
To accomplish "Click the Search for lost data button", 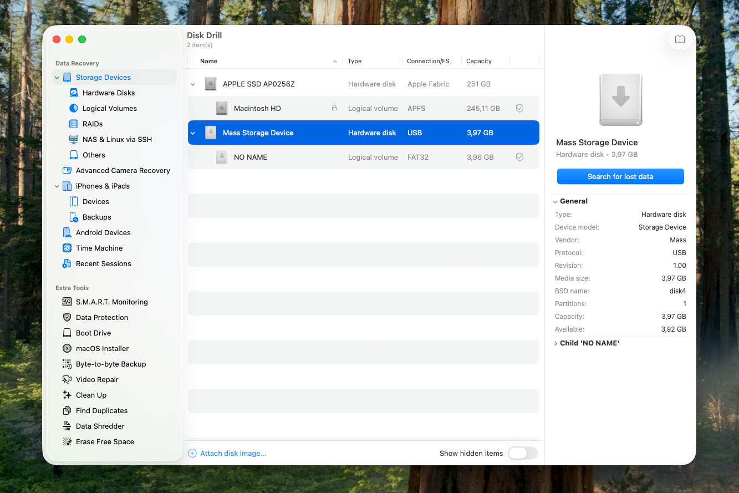I will pos(620,176).
